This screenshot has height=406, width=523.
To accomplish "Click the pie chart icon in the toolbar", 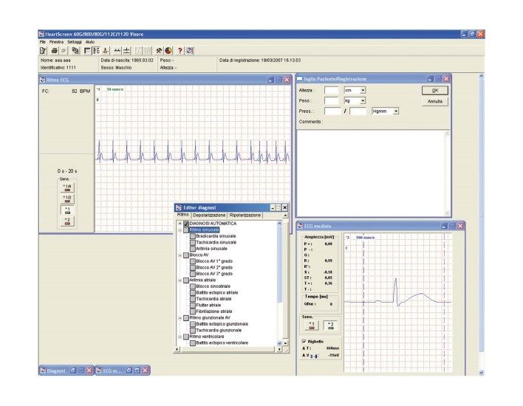I will tap(168, 50).
